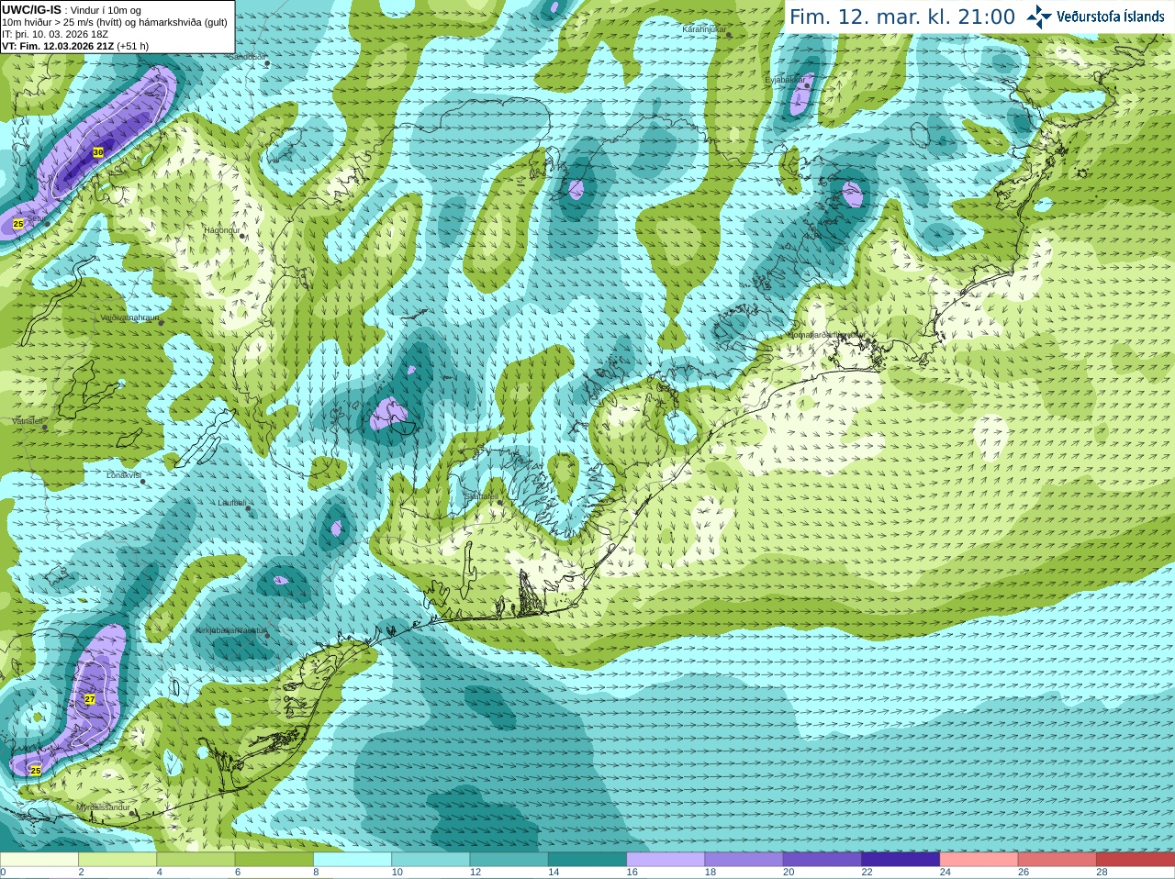Click the Skaftafell station label
The width and height of the screenshot is (1175, 879).
(481, 496)
